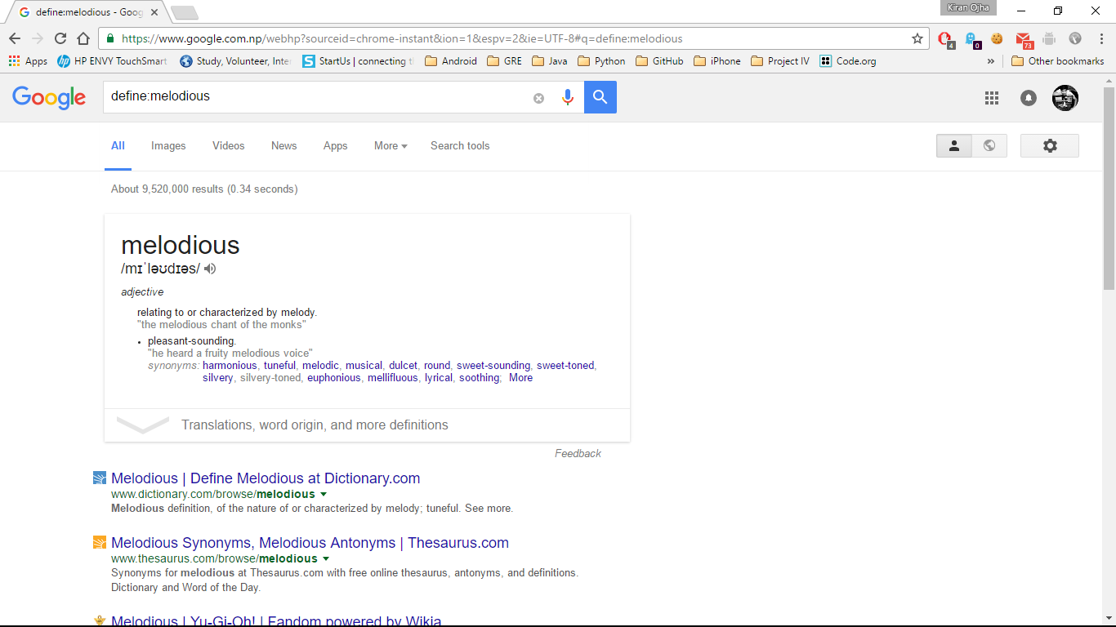Select the News results tab
The width and height of the screenshot is (1116, 627).
pyautogui.click(x=283, y=145)
